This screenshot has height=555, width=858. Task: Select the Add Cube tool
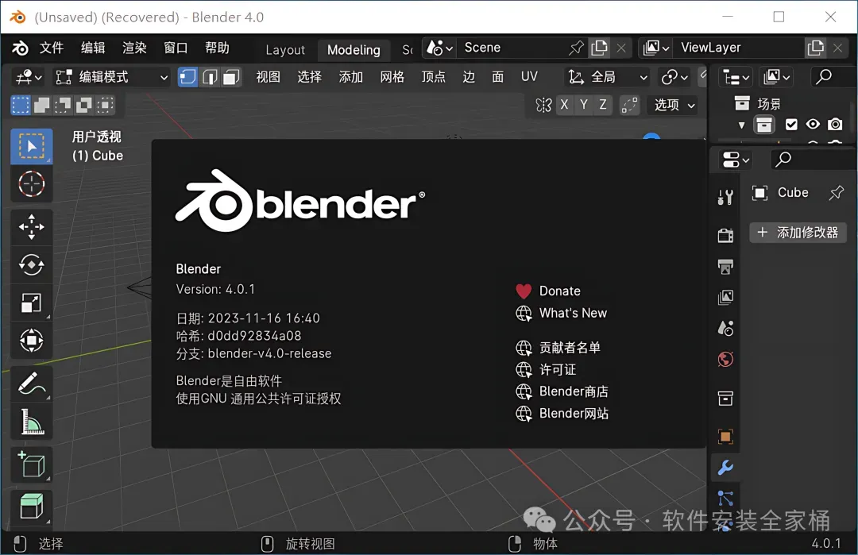(32, 464)
